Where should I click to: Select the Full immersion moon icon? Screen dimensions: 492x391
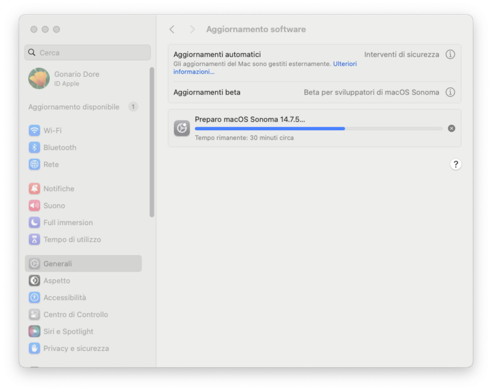tap(34, 223)
